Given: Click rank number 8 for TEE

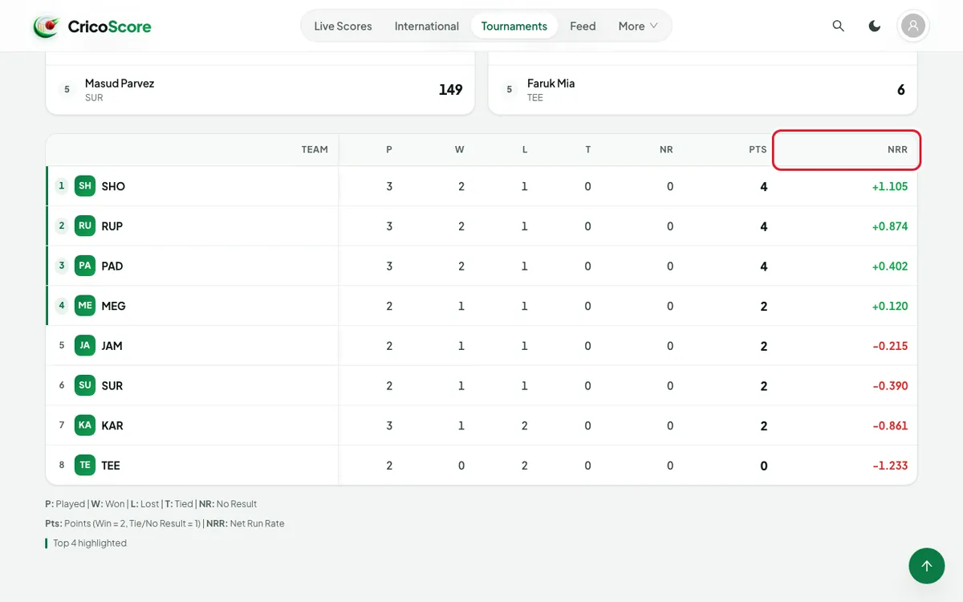Looking at the screenshot, I should coord(62,466).
